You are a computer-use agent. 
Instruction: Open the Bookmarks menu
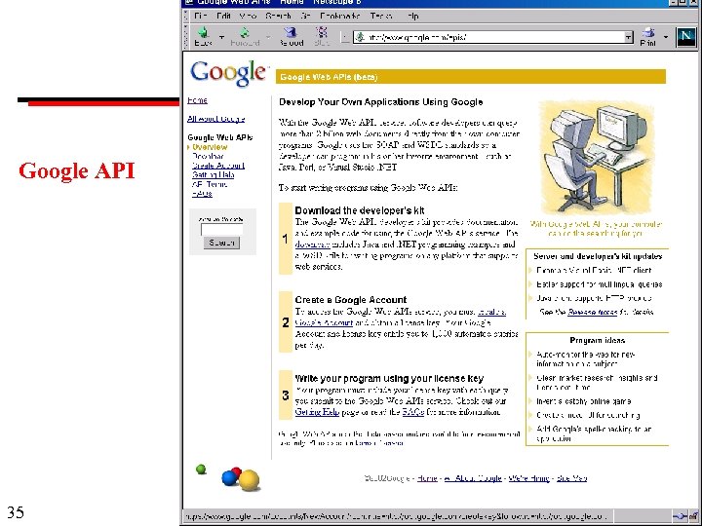point(340,17)
